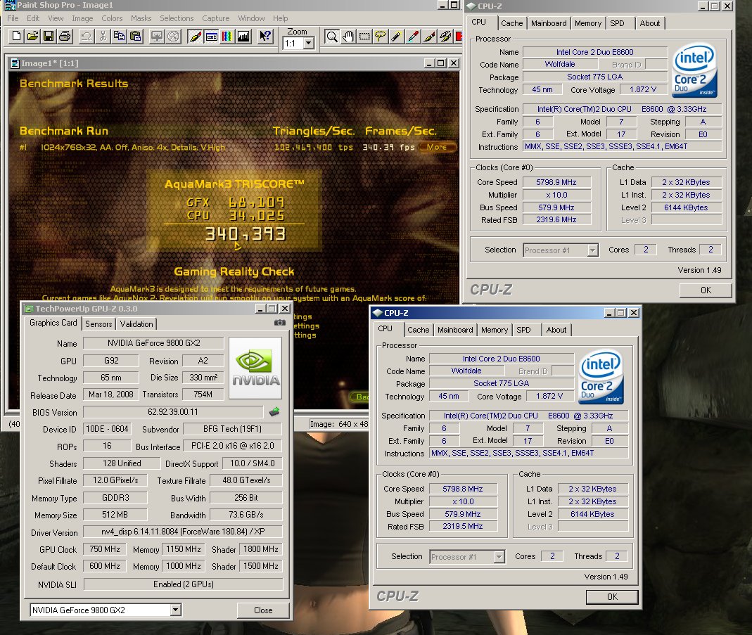Toggle the Histogram window icon
Viewport: 752px width, 635px height.
pyautogui.click(x=243, y=36)
